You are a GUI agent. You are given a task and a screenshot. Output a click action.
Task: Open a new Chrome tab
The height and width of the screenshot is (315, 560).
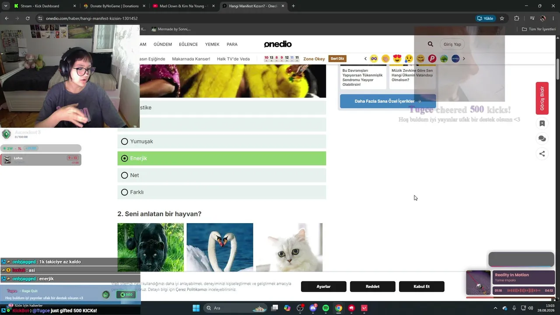(293, 6)
